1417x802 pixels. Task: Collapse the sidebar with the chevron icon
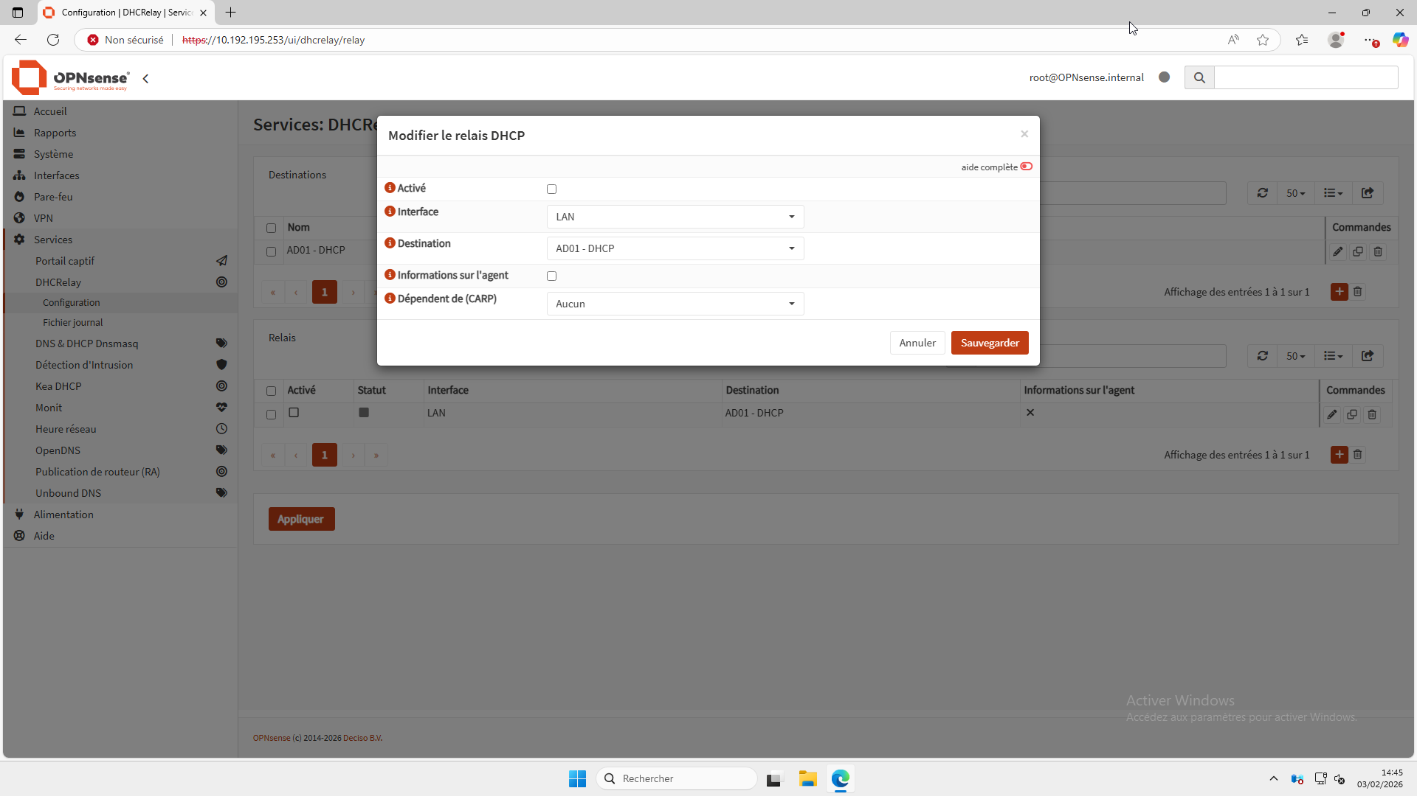[x=145, y=78]
